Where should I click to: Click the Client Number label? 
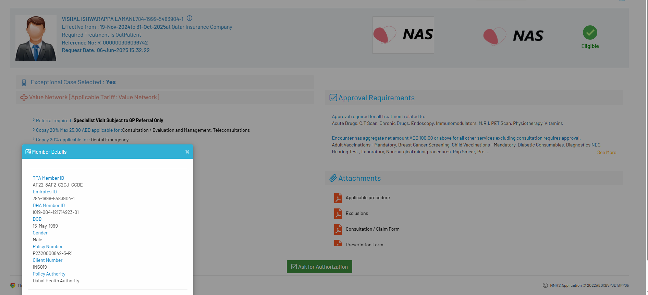click(48, 260)
